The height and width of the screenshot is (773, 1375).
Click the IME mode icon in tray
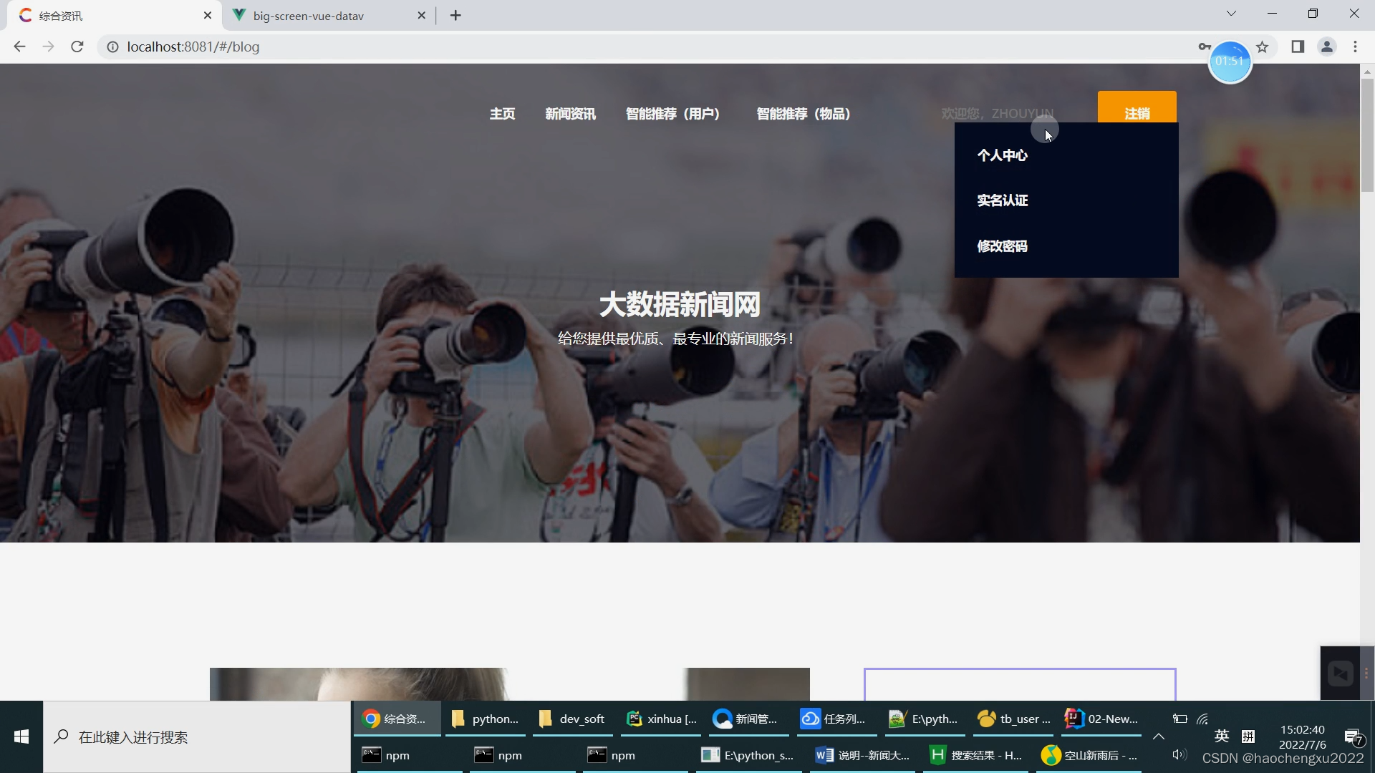coord(1248,736)
